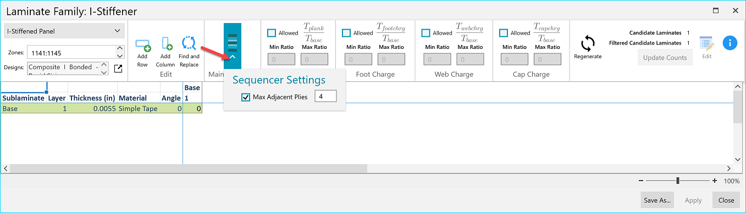Enable Allowed checkbox for Foot Charge
The image size is (746, 213).
[x=346, y=33]
